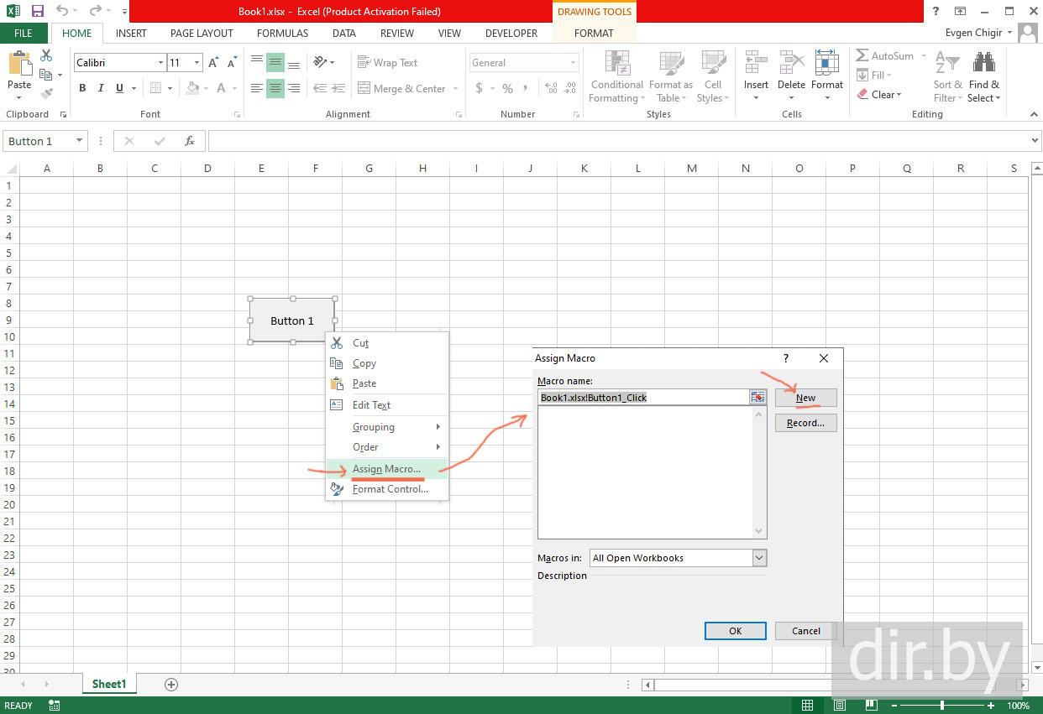
Task: Click the Insert Function fx icon
Action: (x=190, y=141)
